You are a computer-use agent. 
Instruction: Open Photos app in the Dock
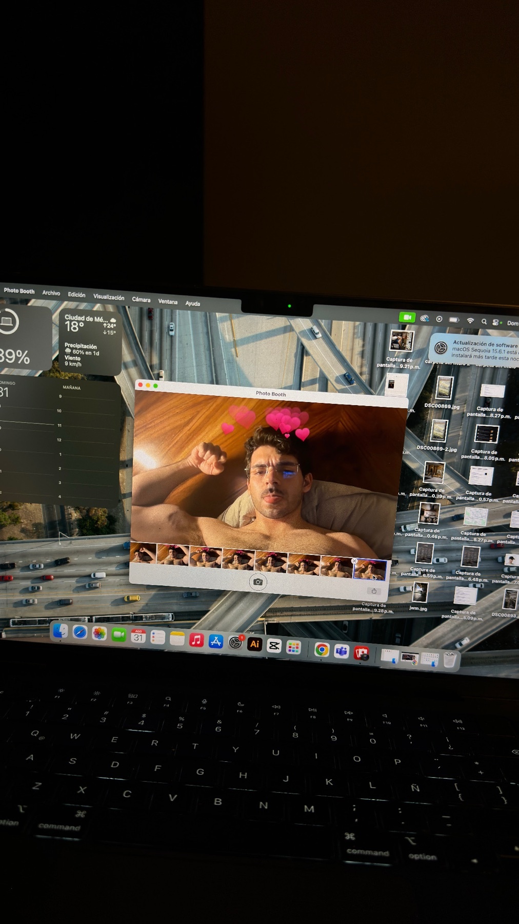pos(99,633)
